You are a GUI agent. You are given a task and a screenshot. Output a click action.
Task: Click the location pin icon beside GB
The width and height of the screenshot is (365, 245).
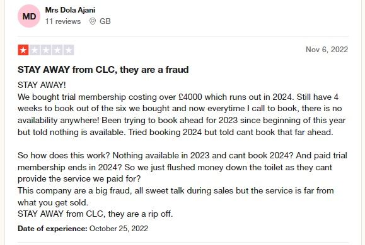click(93, 21)
